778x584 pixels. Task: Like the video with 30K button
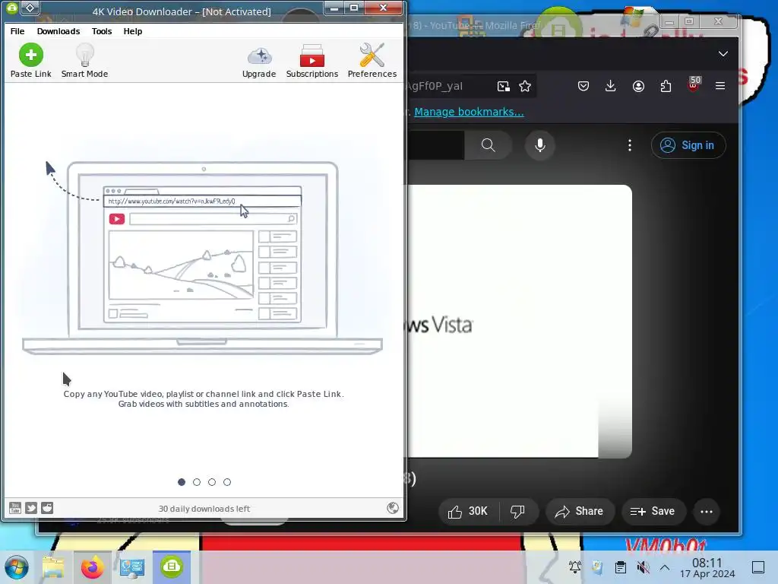click(468, 512)
